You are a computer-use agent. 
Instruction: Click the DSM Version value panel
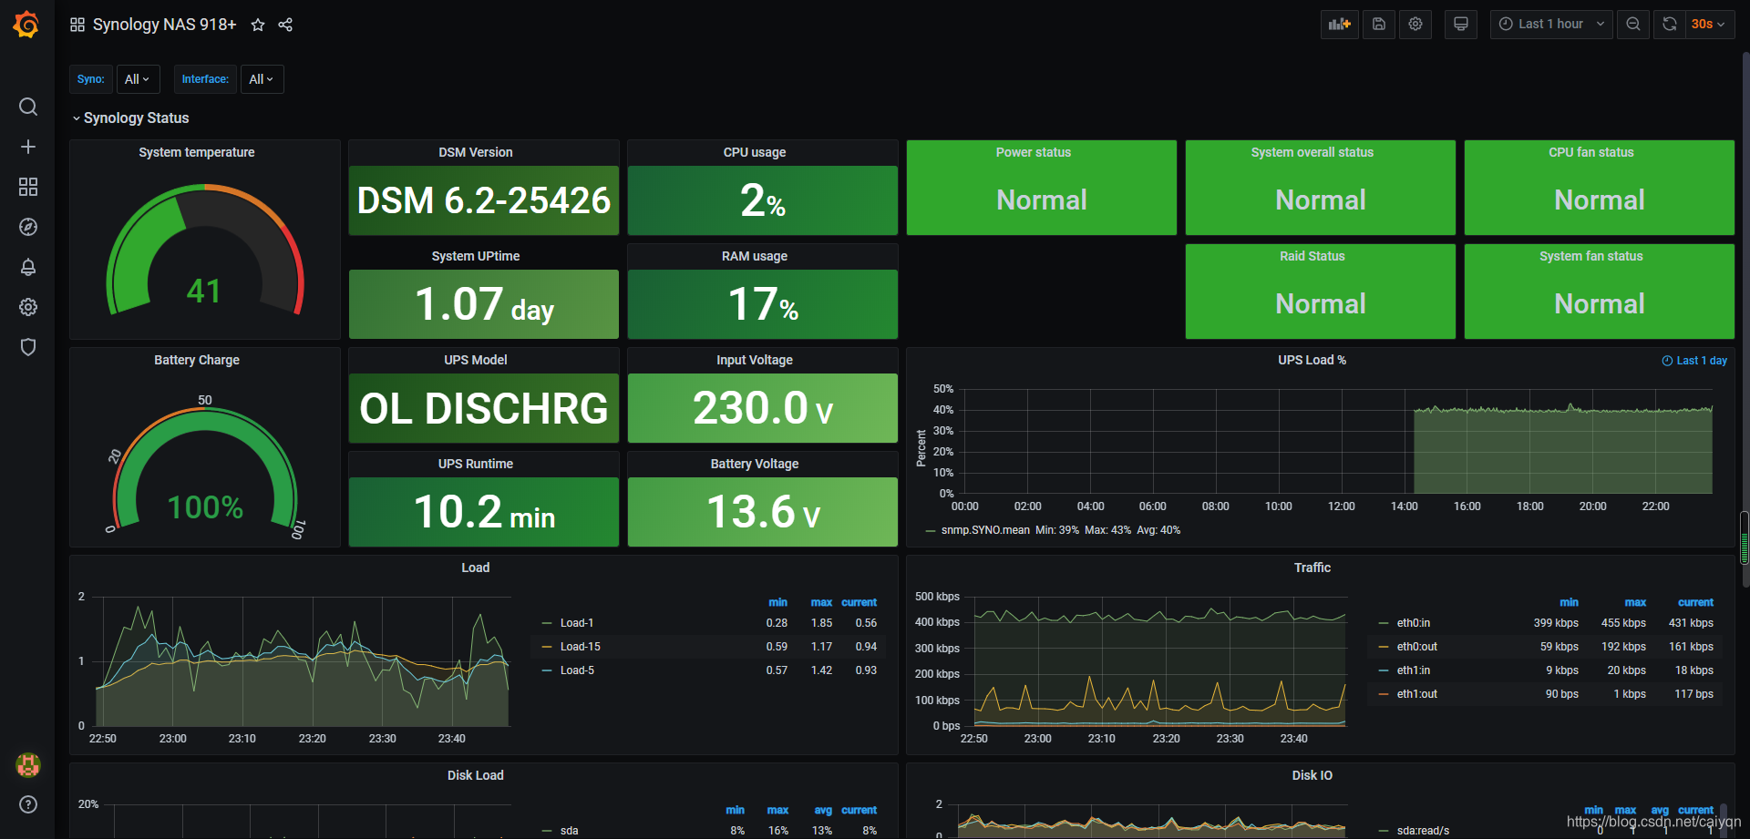484,200
